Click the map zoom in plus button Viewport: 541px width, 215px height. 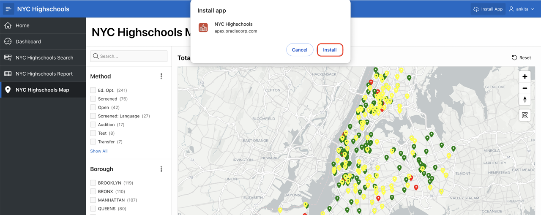525,77
